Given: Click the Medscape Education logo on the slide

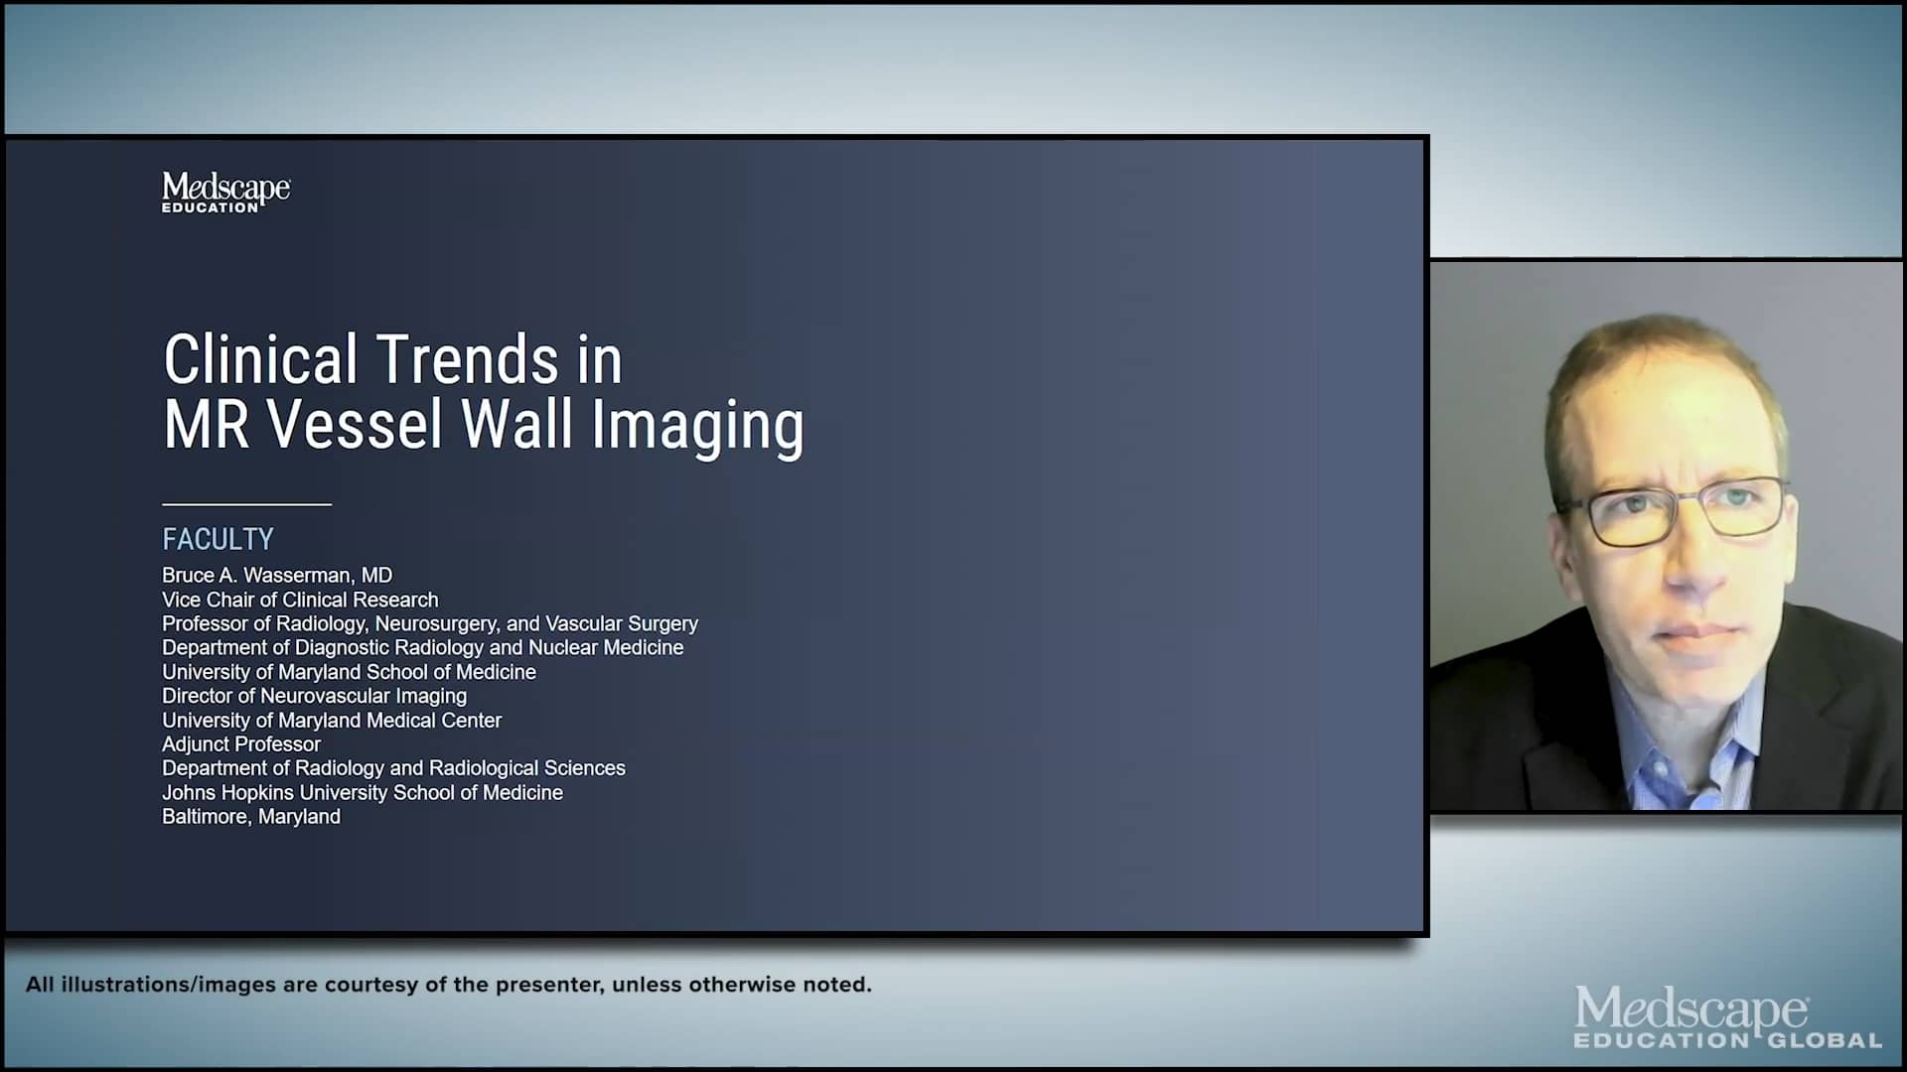Looking at the screenshot, I should (225, 191).
